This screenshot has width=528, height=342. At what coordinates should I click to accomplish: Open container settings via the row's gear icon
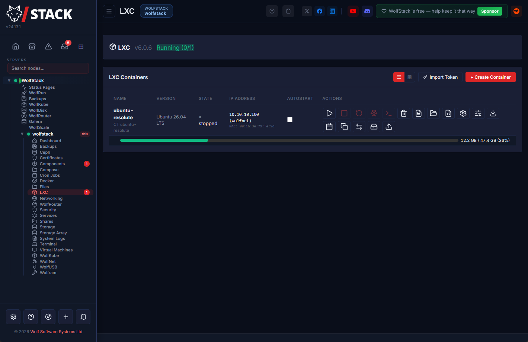click(x=463, y=113)
